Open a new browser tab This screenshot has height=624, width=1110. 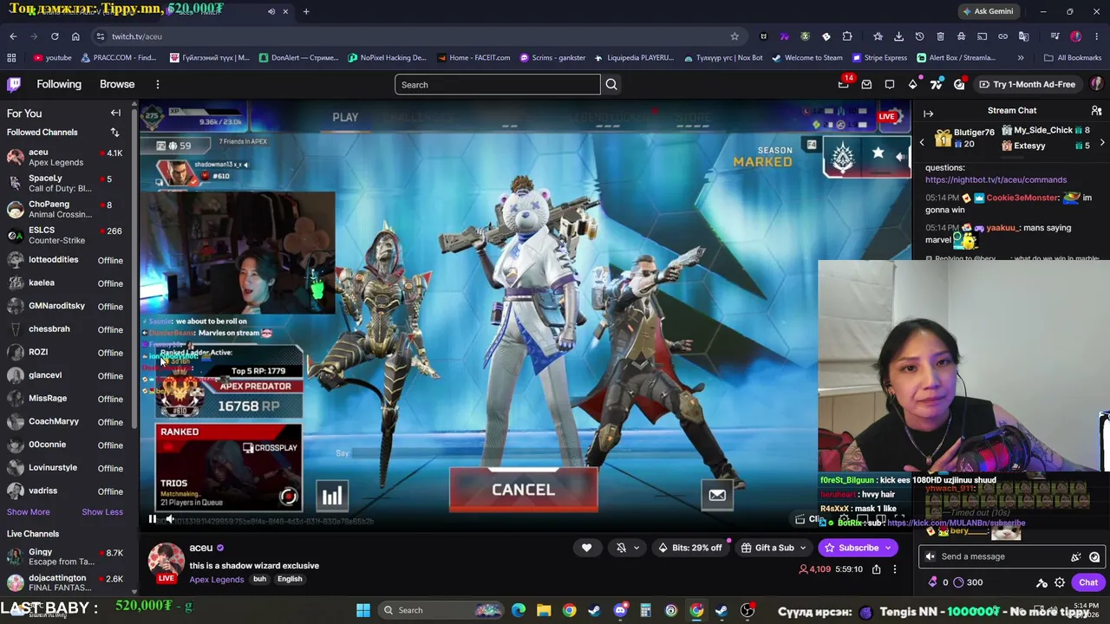pos(306,11)
